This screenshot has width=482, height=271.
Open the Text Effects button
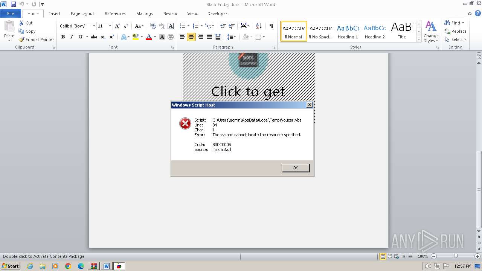click(x=125, y=37)
